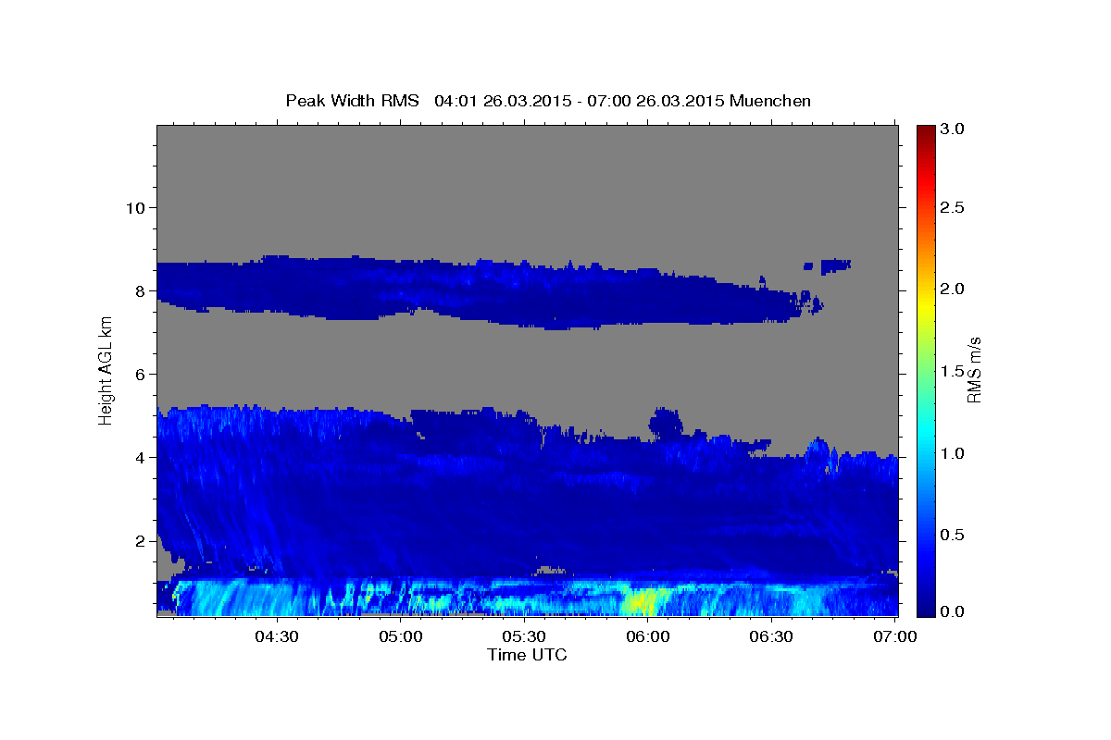This screenshot has width=1111, height=740.
Task: Click the colorbar value 2.5
Action: coord(954,207)
